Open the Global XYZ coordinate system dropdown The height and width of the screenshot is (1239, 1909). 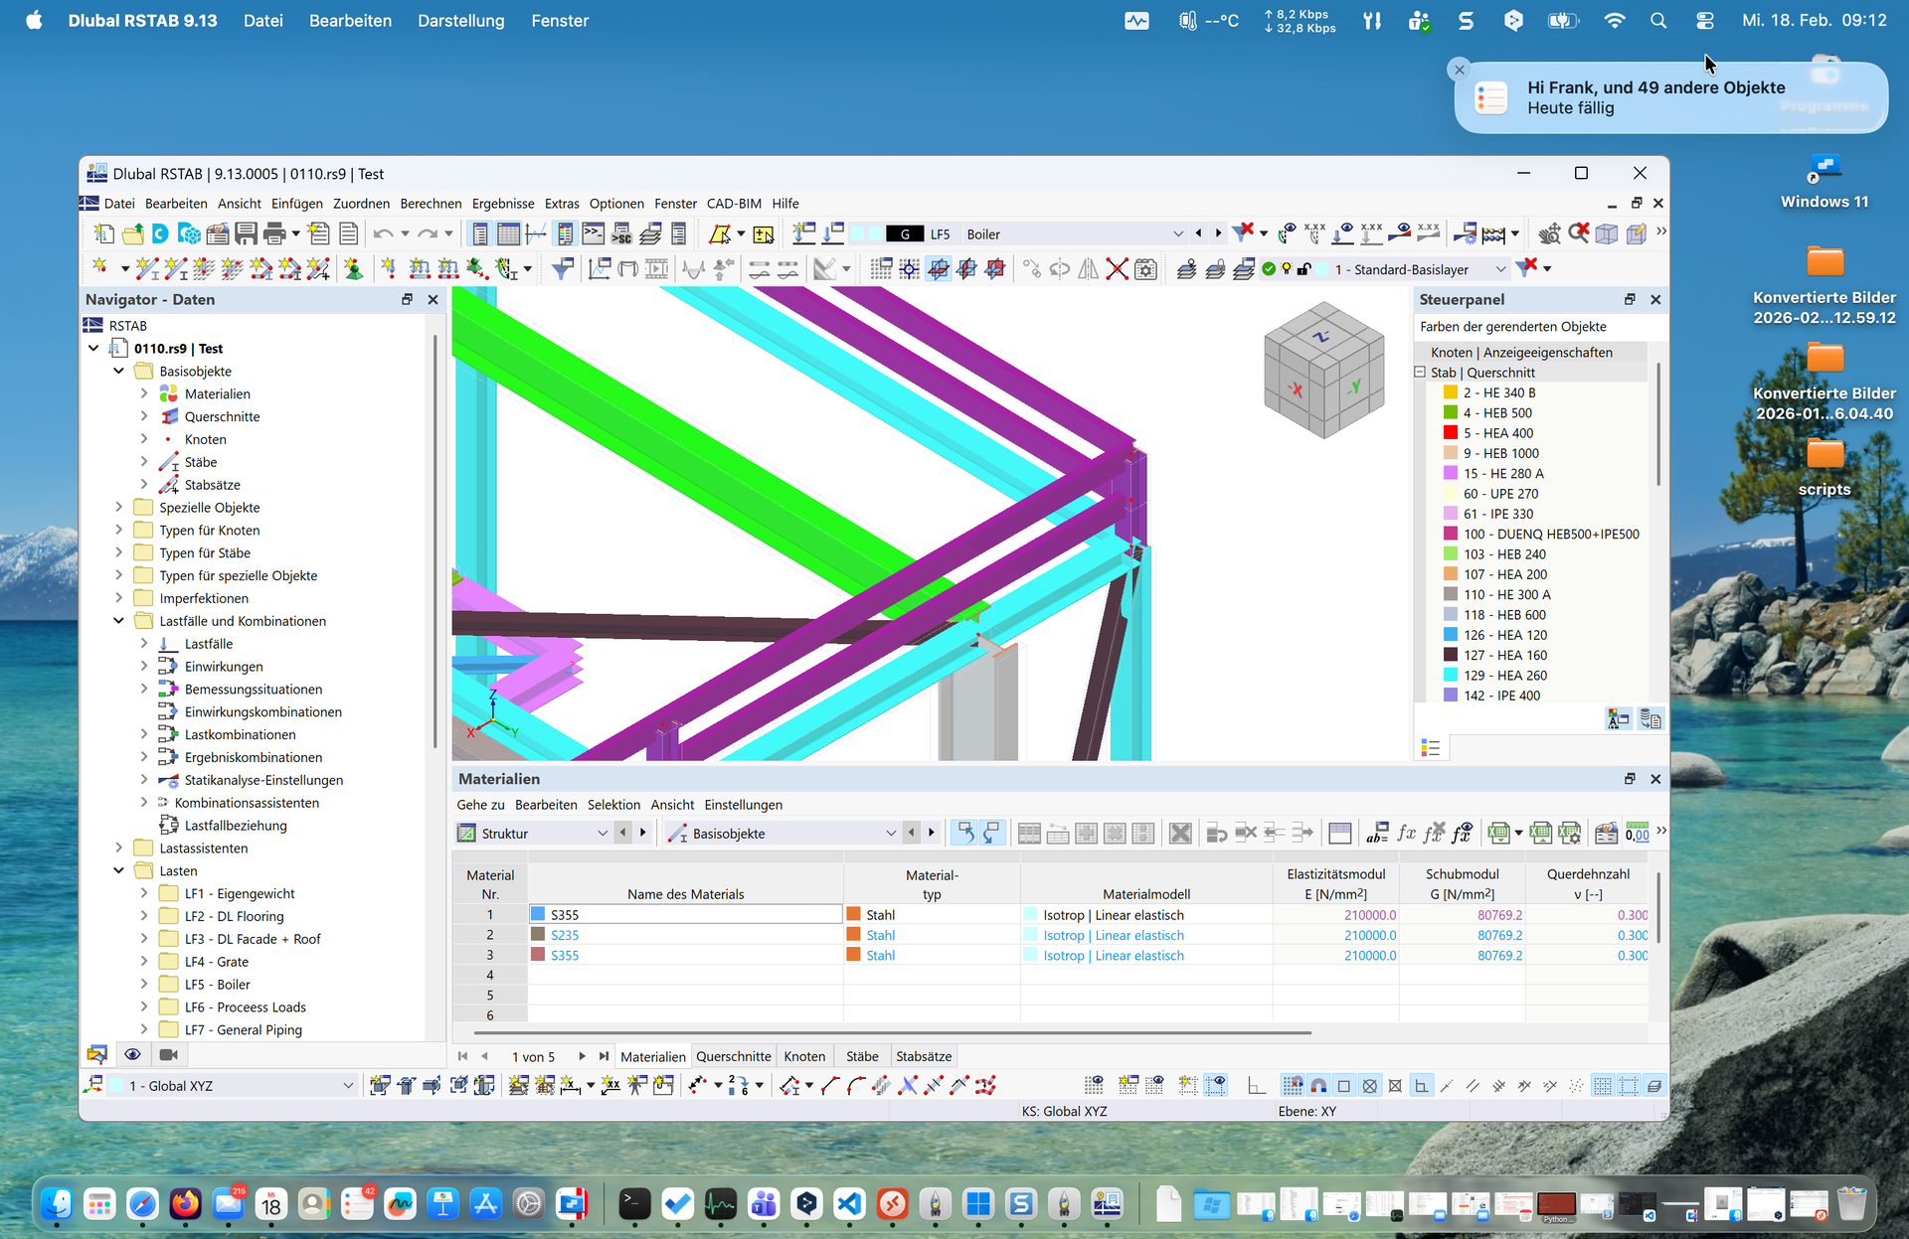(x=347, y=1086)
